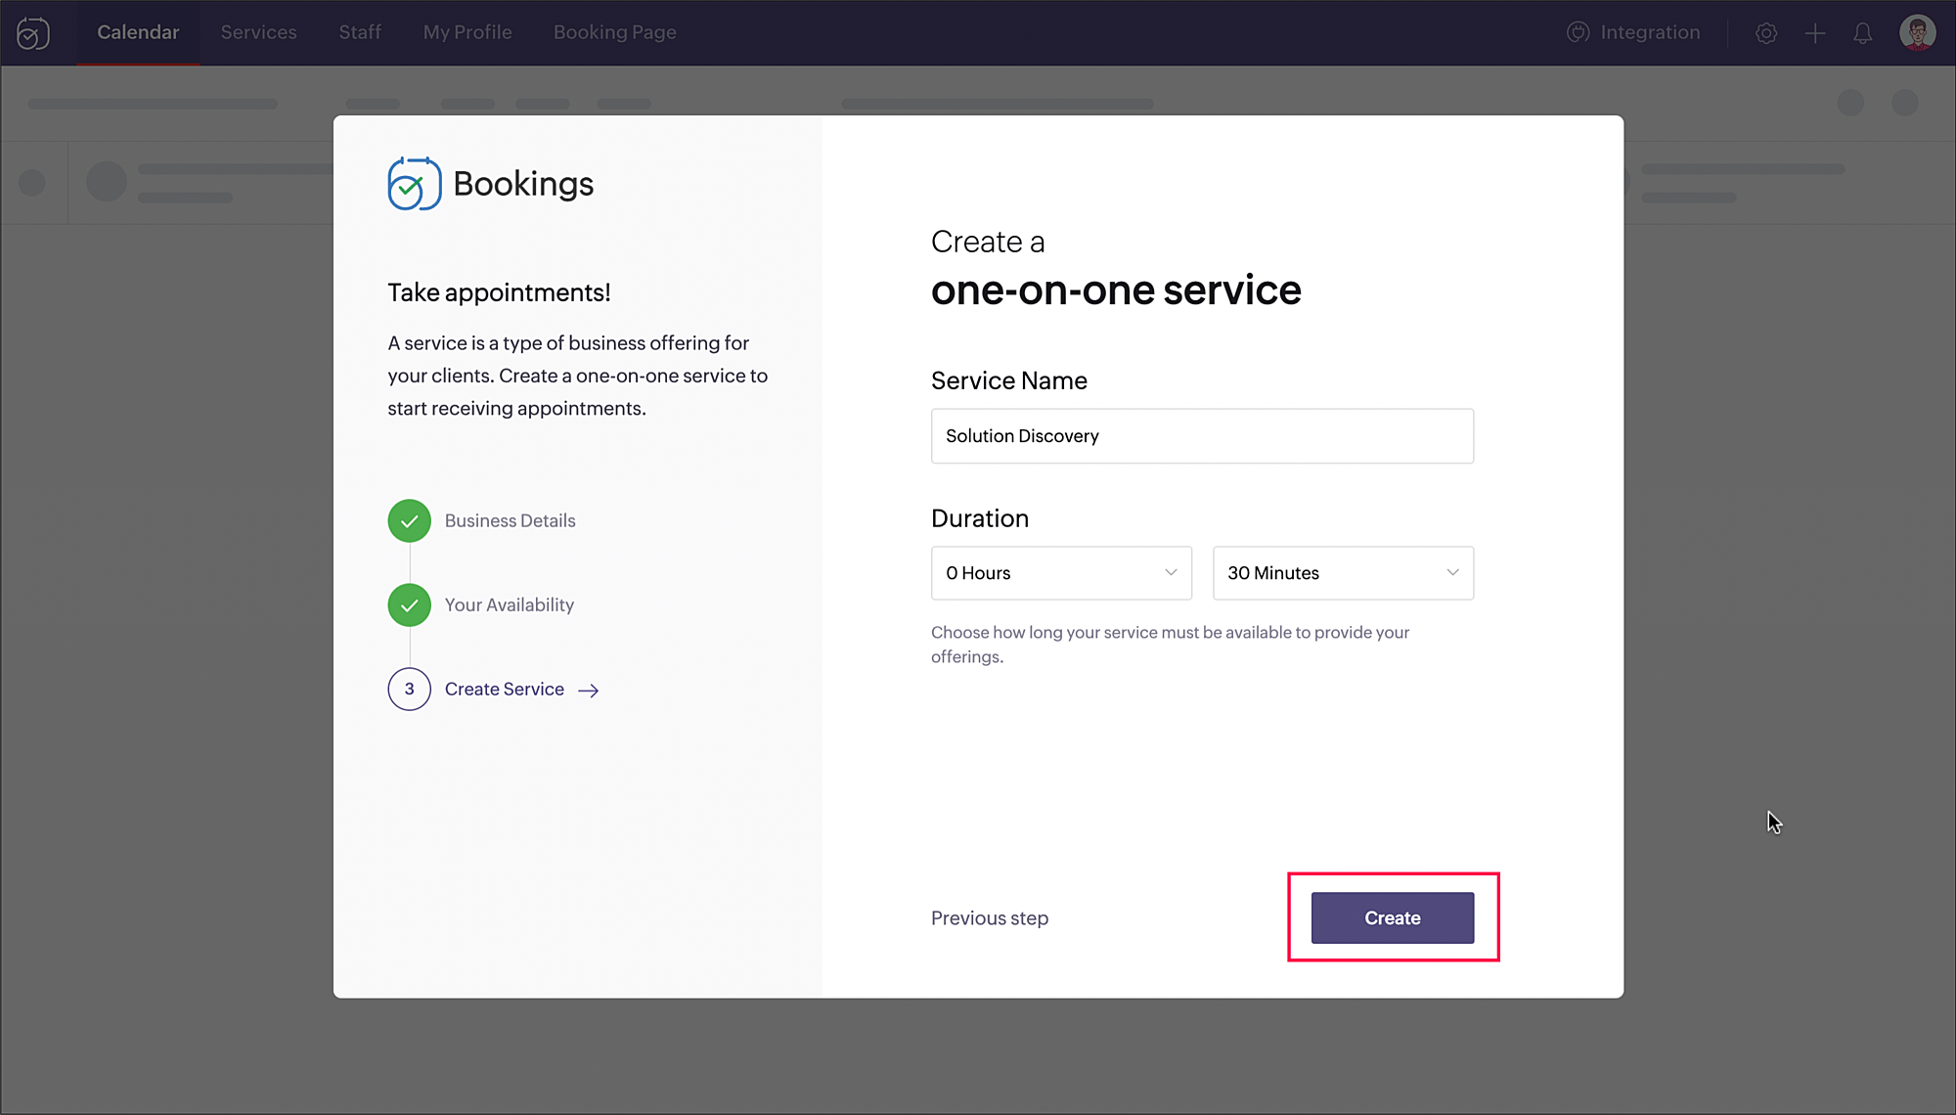Open the 0 Hours duration dropdown
The height and width of the screenshot is (1115, 1956).
pyautogui.click(x=1060, y=573)
